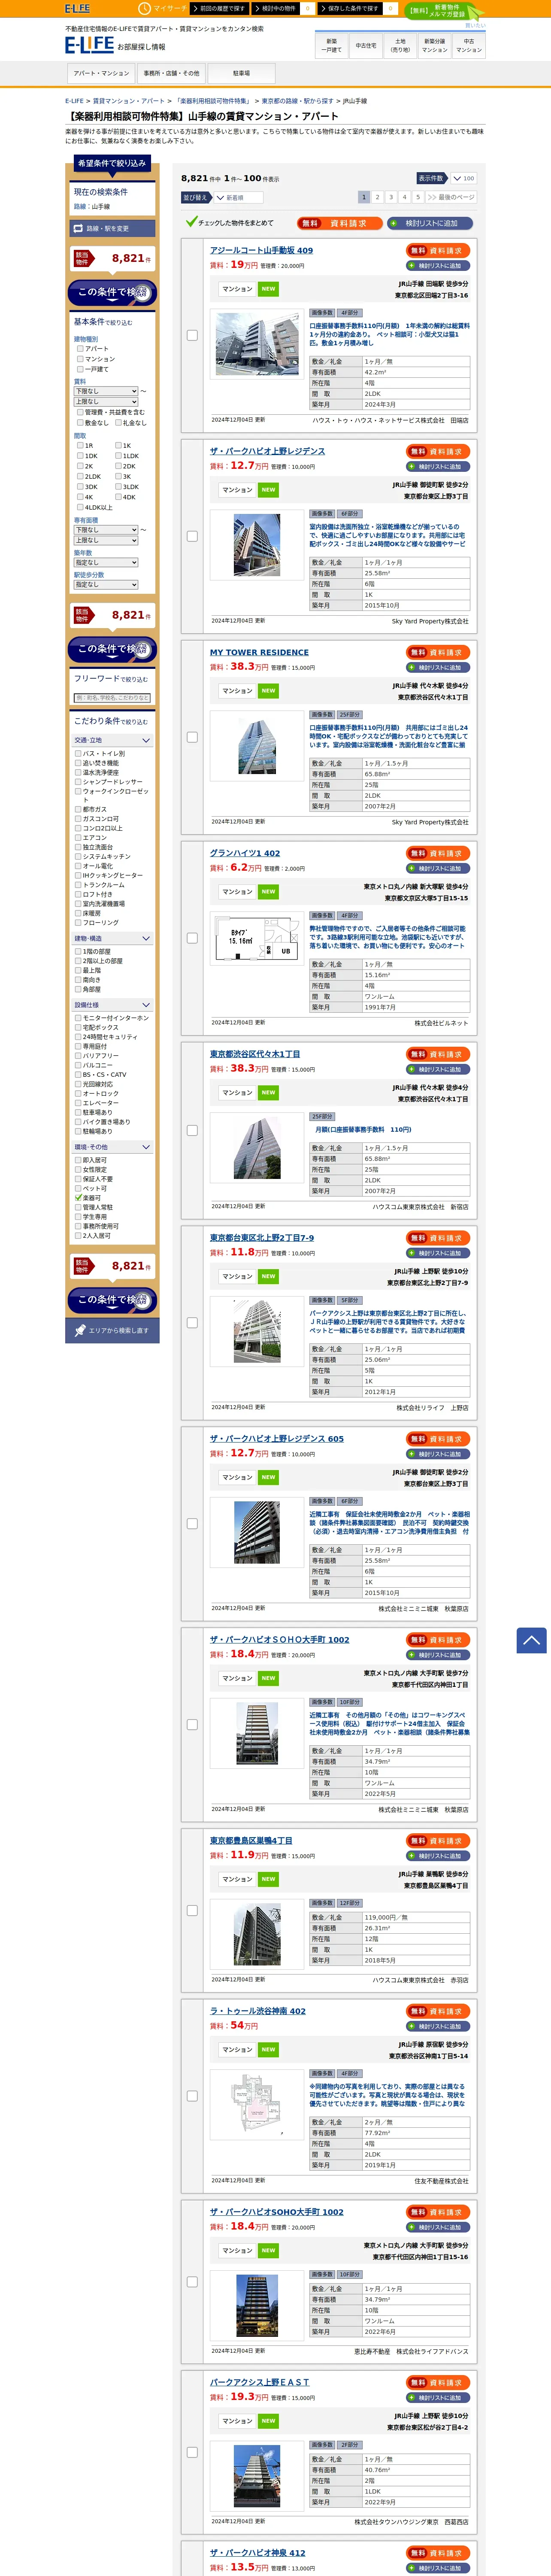Check the アパート building type checkbox
This screenshot has width=551, height=2576.
coord(80,348)
